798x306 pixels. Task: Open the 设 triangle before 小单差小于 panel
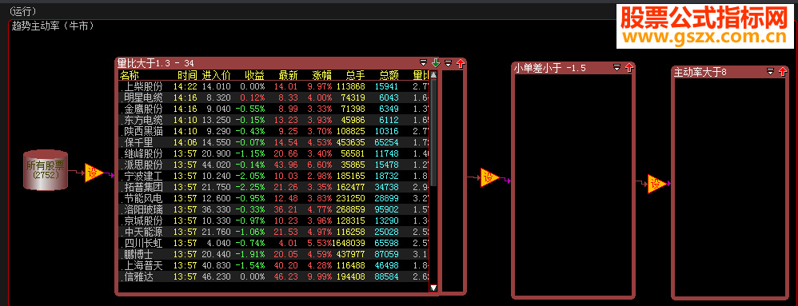tap(489, 177)
